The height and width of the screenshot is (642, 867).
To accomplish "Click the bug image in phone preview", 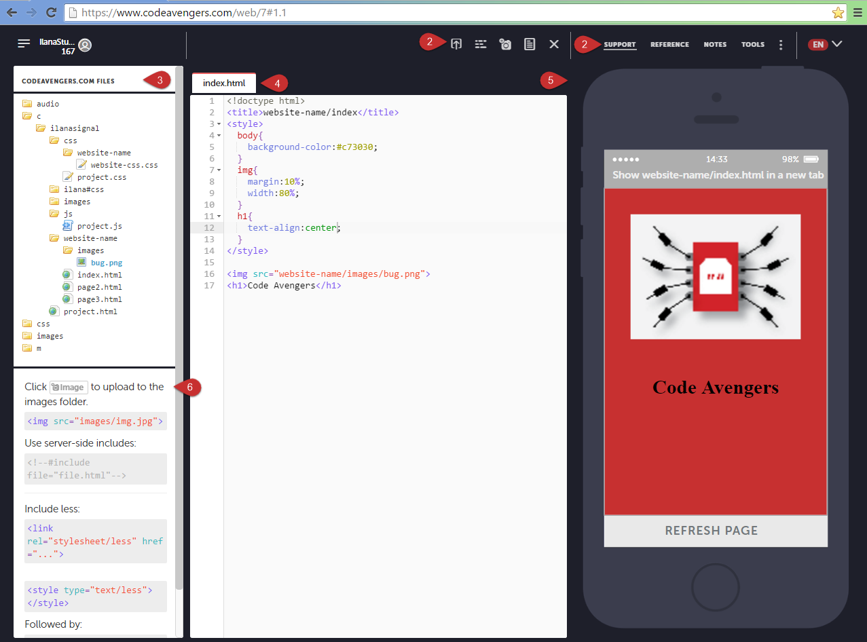I will click(716, 277).
